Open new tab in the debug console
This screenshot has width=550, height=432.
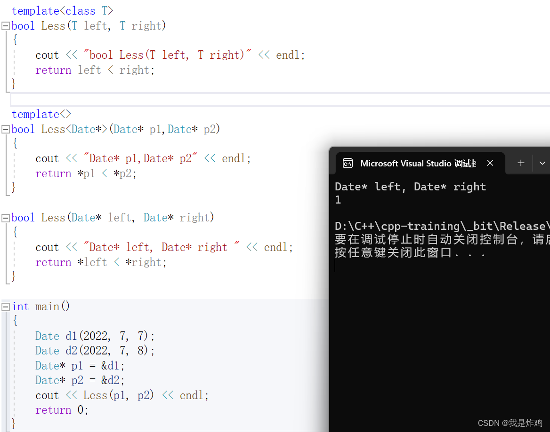click(521, 163)
